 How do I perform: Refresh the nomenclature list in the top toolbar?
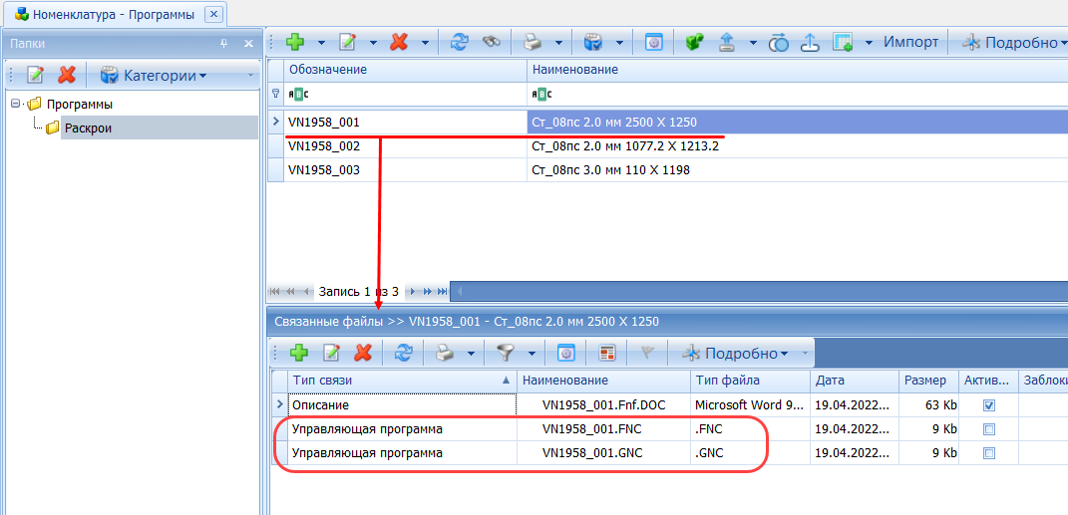click(459, 42)
